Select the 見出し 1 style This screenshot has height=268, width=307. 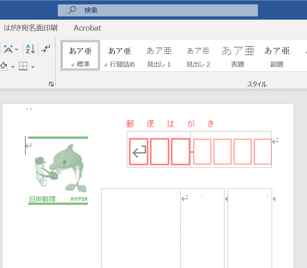pyautogui.click(x=159, y=55)
